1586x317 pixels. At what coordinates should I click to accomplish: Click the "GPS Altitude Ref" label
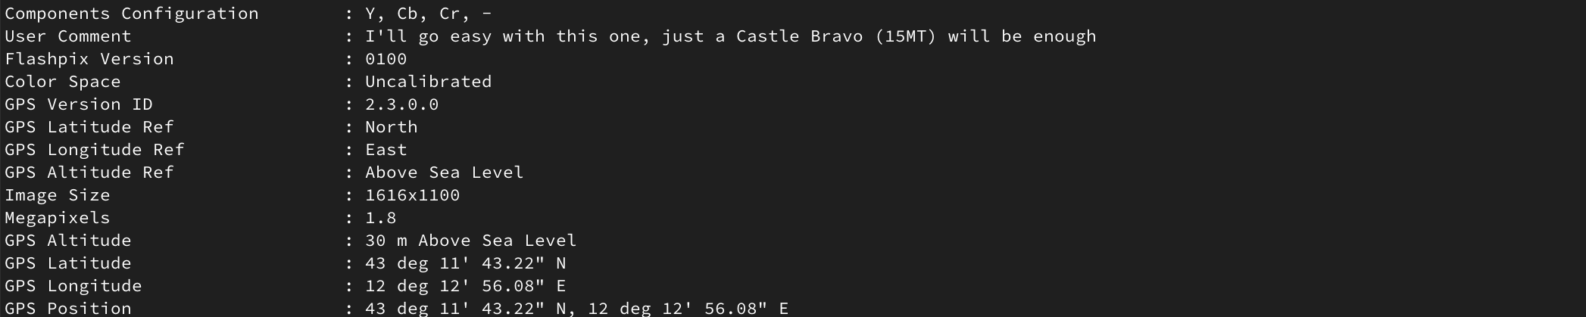pyautogui.click(x=89, y=172)
